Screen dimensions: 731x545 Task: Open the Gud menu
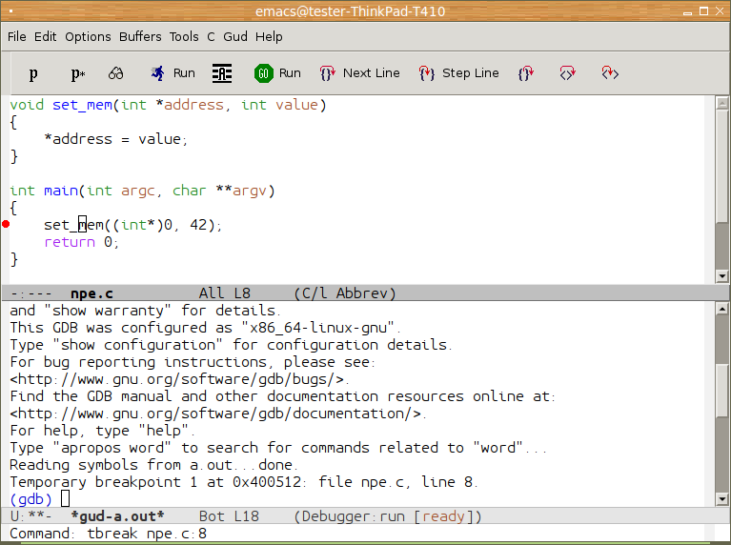(x=235, y=36)
